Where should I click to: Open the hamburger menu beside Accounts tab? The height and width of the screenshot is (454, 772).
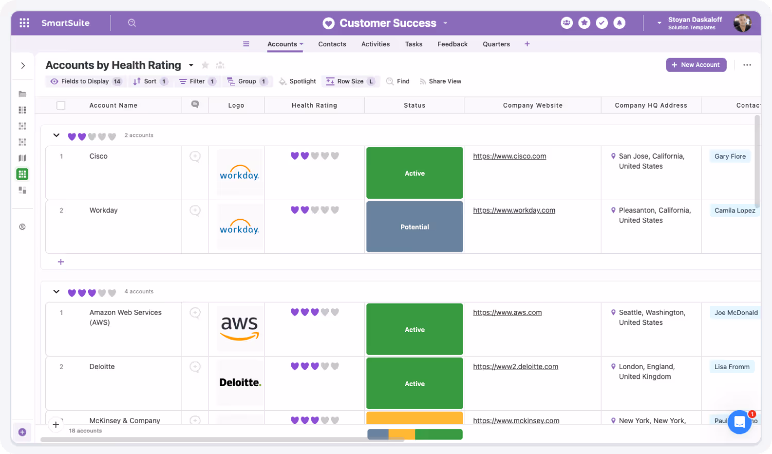point(246,44)
